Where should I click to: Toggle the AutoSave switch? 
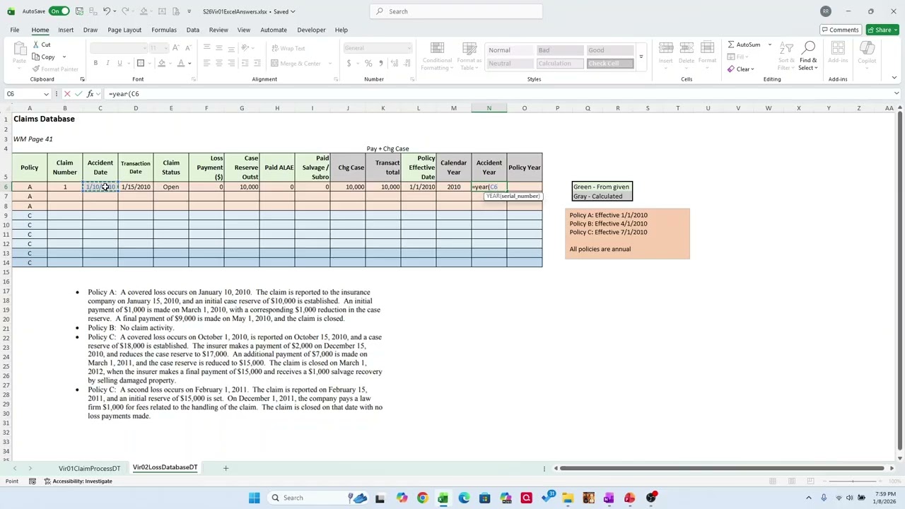[x=59, y=11]
